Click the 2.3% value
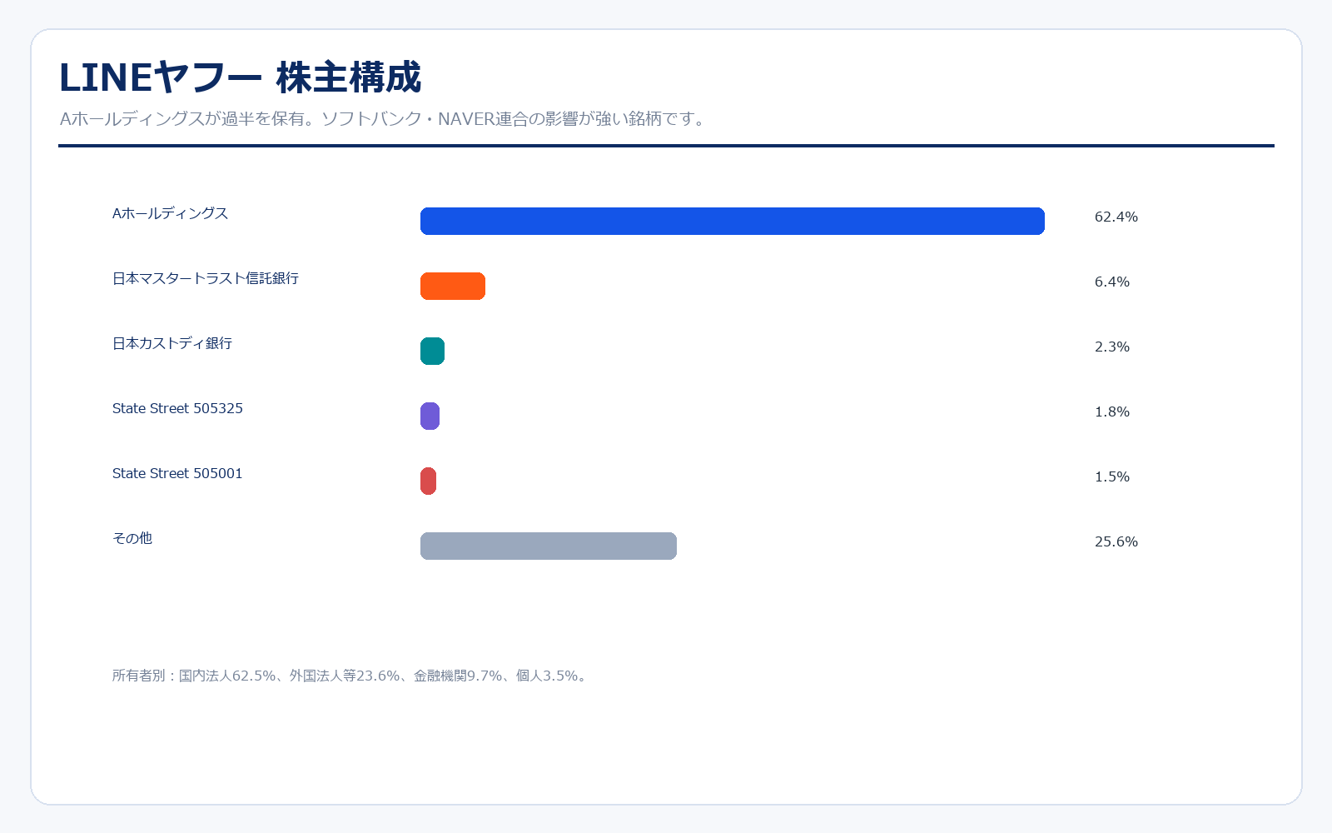This screenshot has width=1332, height=833. (x=1111, y=347)
